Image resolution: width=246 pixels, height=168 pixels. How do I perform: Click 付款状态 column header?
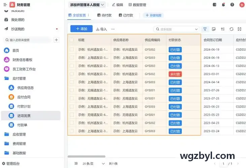(175, 40)
